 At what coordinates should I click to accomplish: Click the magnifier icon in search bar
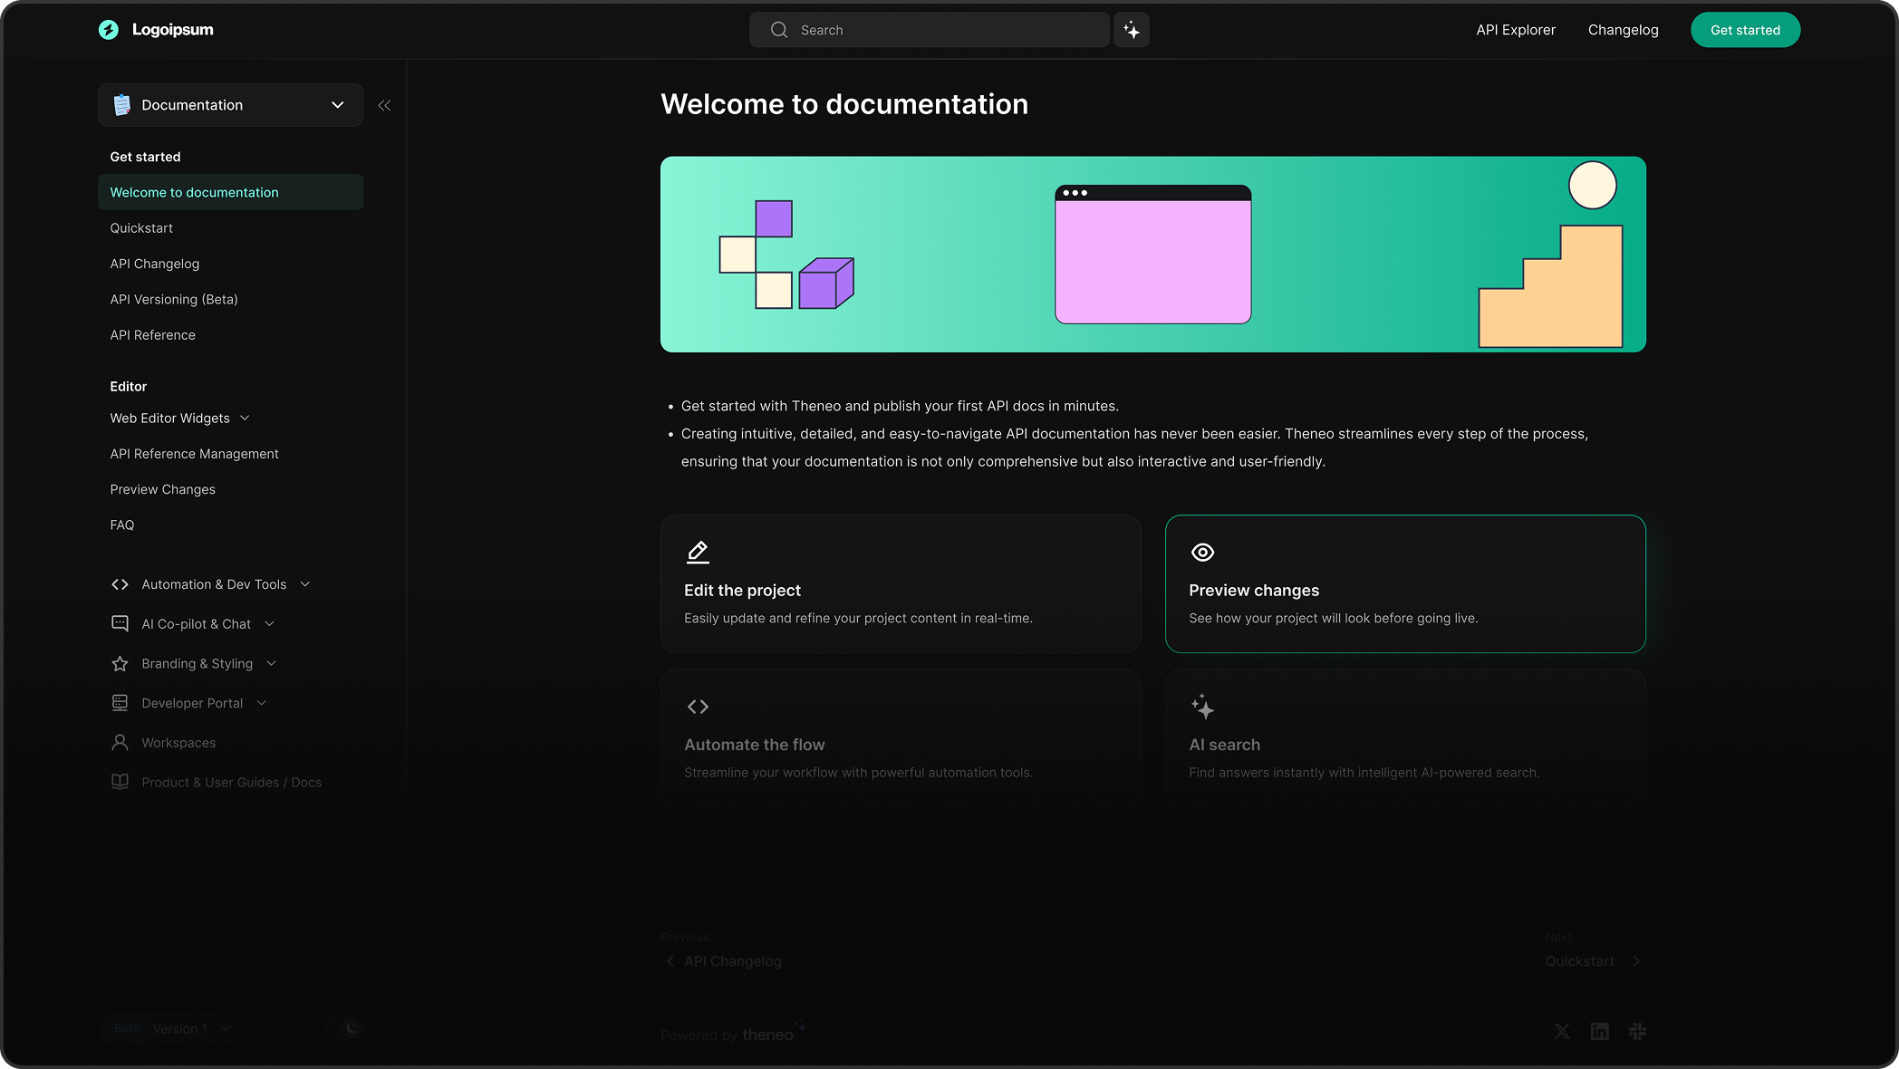[779, 30]
